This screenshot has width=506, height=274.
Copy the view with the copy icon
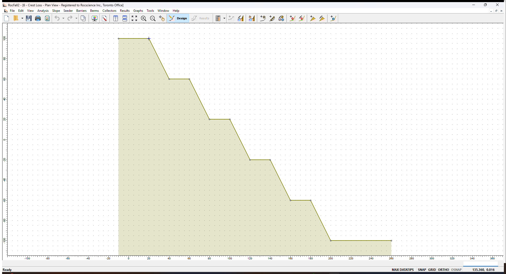83,18
